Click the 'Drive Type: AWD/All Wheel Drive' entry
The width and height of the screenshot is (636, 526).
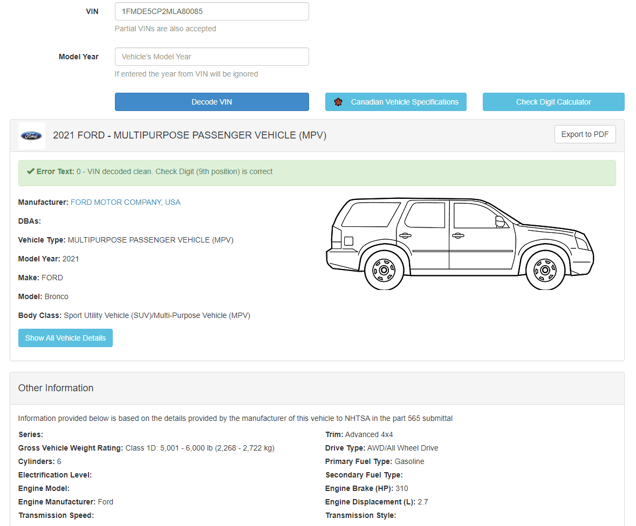pos(382,448)
